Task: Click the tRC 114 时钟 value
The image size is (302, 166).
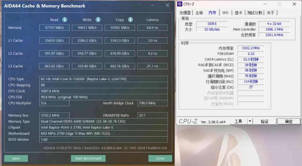Action: pos(251,81)
